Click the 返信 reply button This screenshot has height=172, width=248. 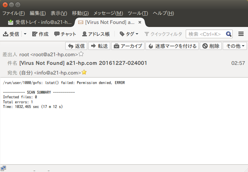pos(76,46)
